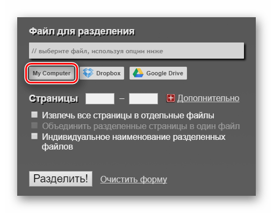Image resolution: width=273 pixels, height=213 pixels.
Task: Click the second Страницы page number field
Action: pyautogui.click(x=143, y=98)
